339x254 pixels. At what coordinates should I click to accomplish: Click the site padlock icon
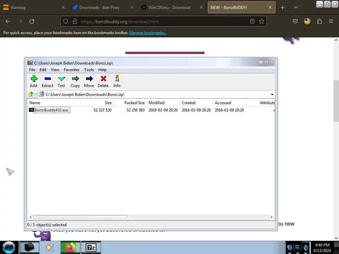point(75,21)
